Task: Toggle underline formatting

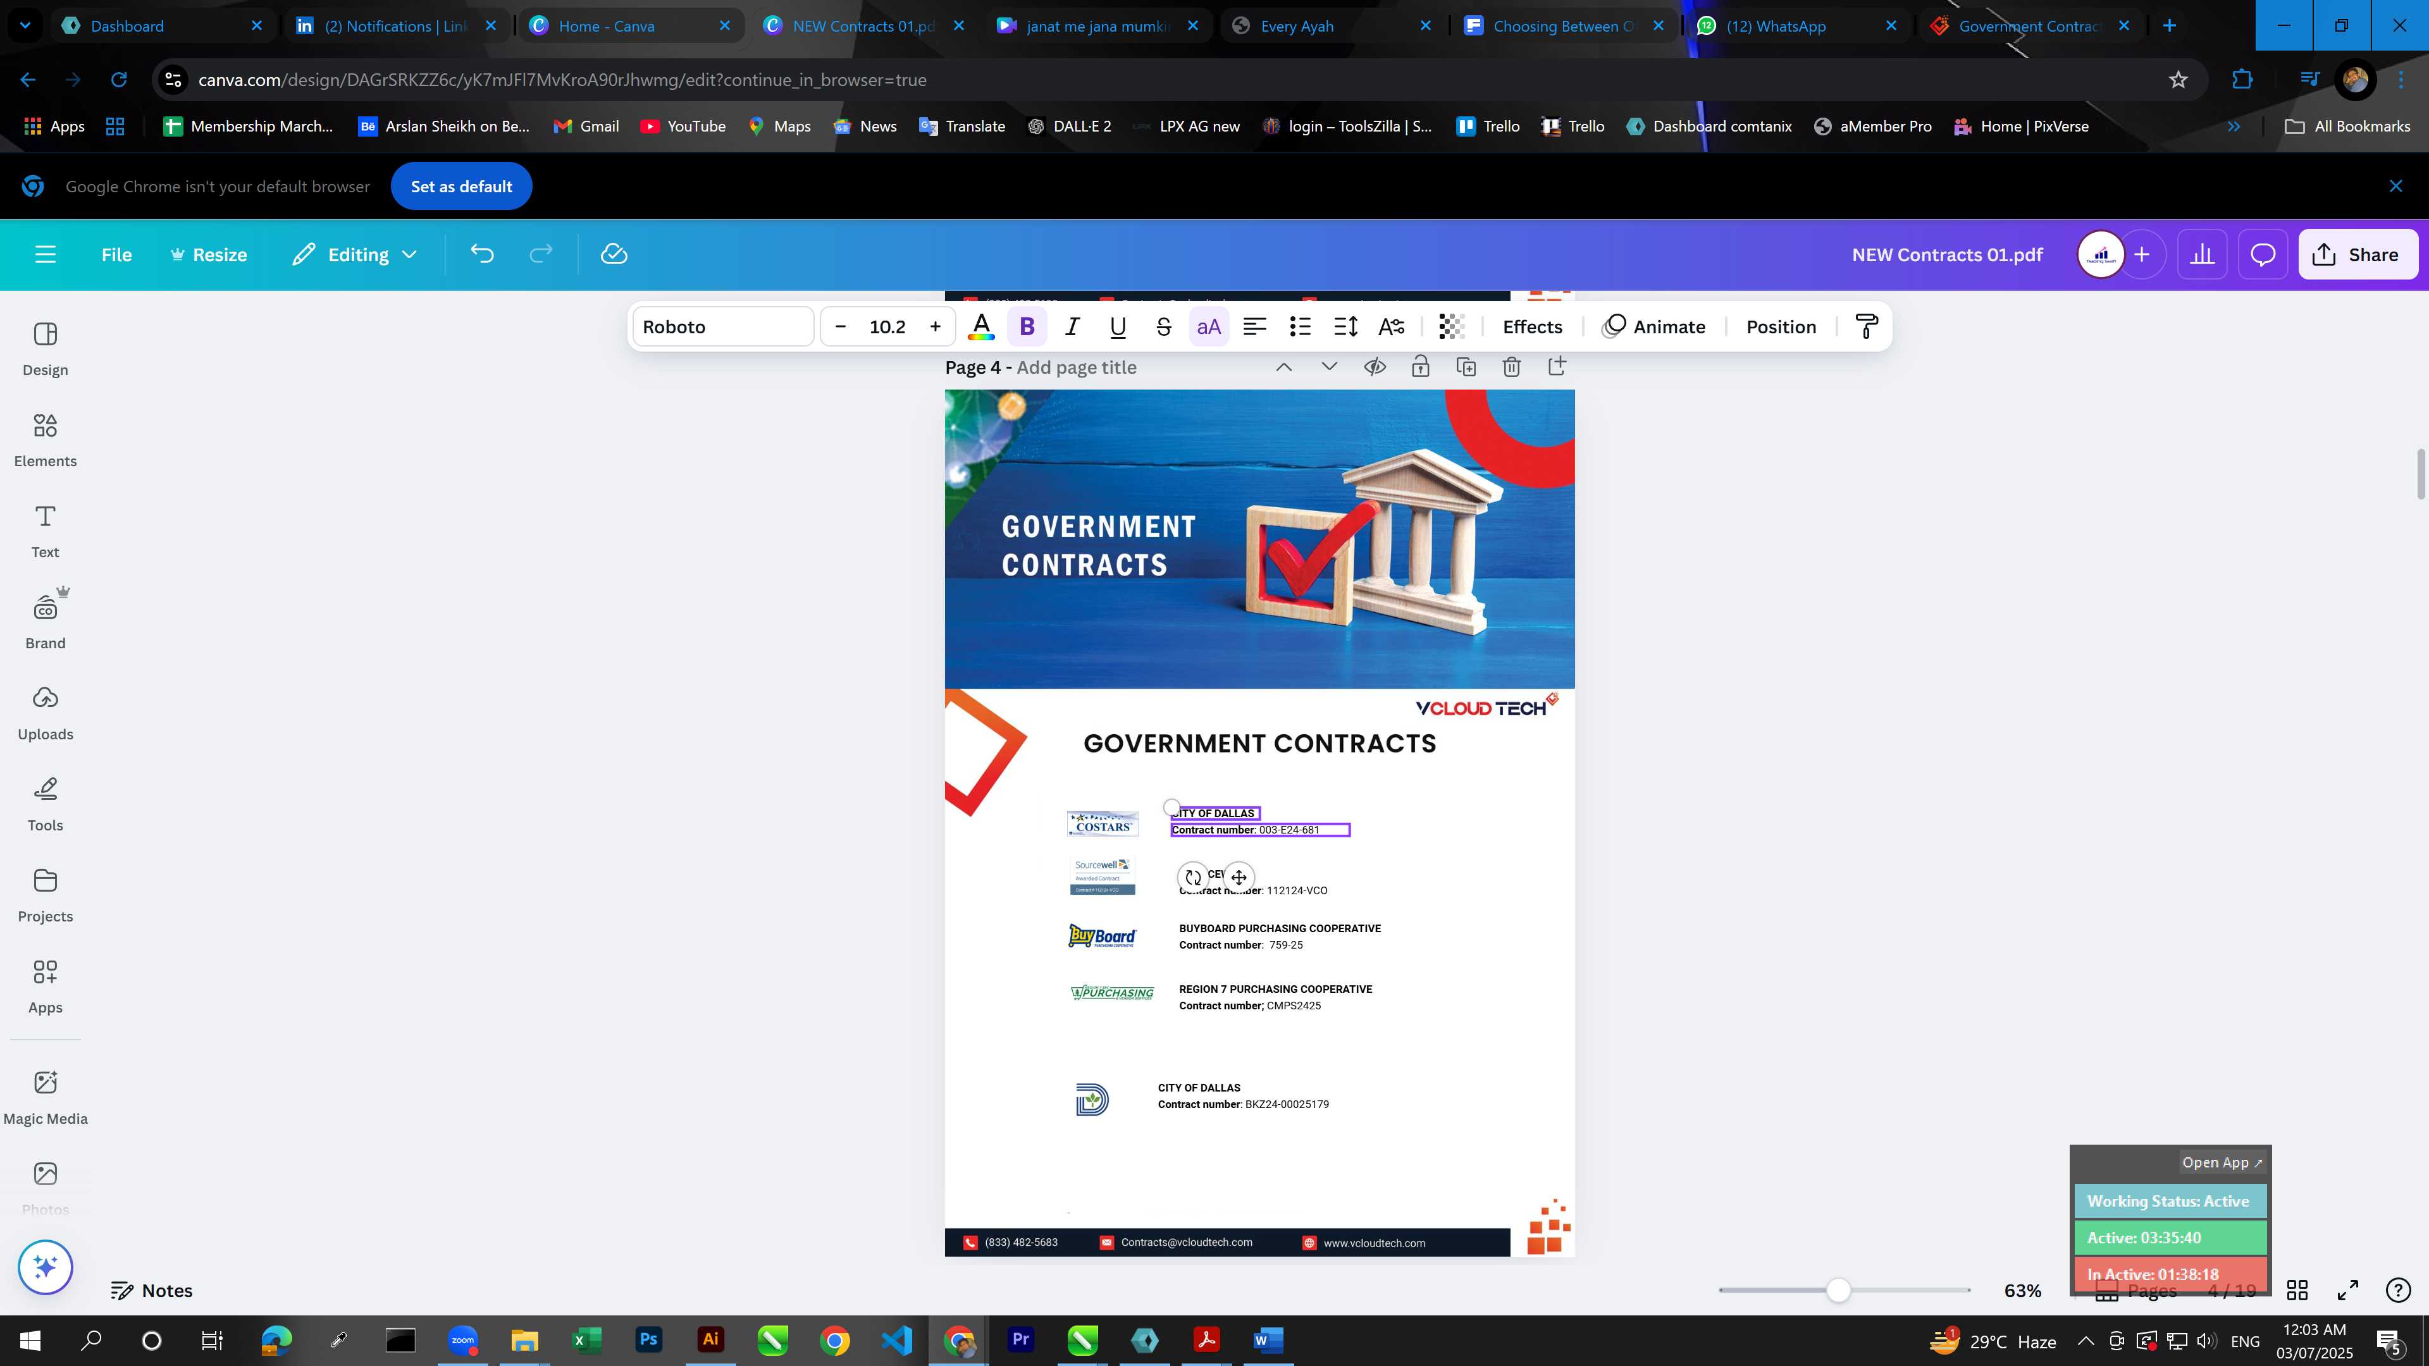Action: click(1118, 327)
